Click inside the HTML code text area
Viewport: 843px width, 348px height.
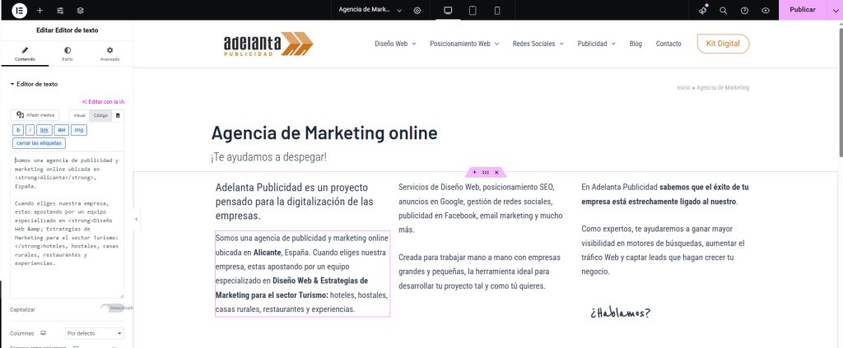[x=67, y=225]
